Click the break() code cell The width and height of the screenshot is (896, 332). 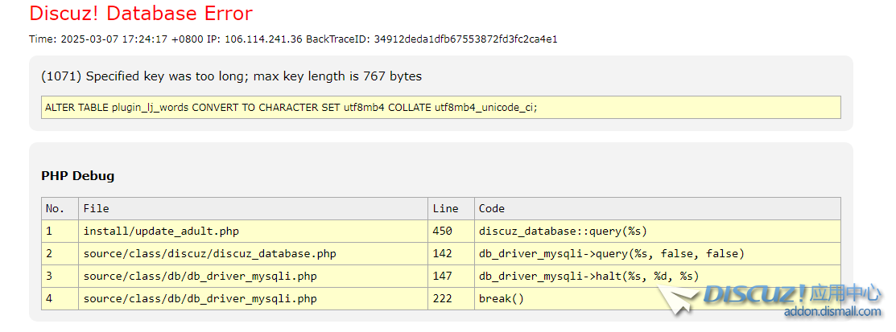point(501,298)
